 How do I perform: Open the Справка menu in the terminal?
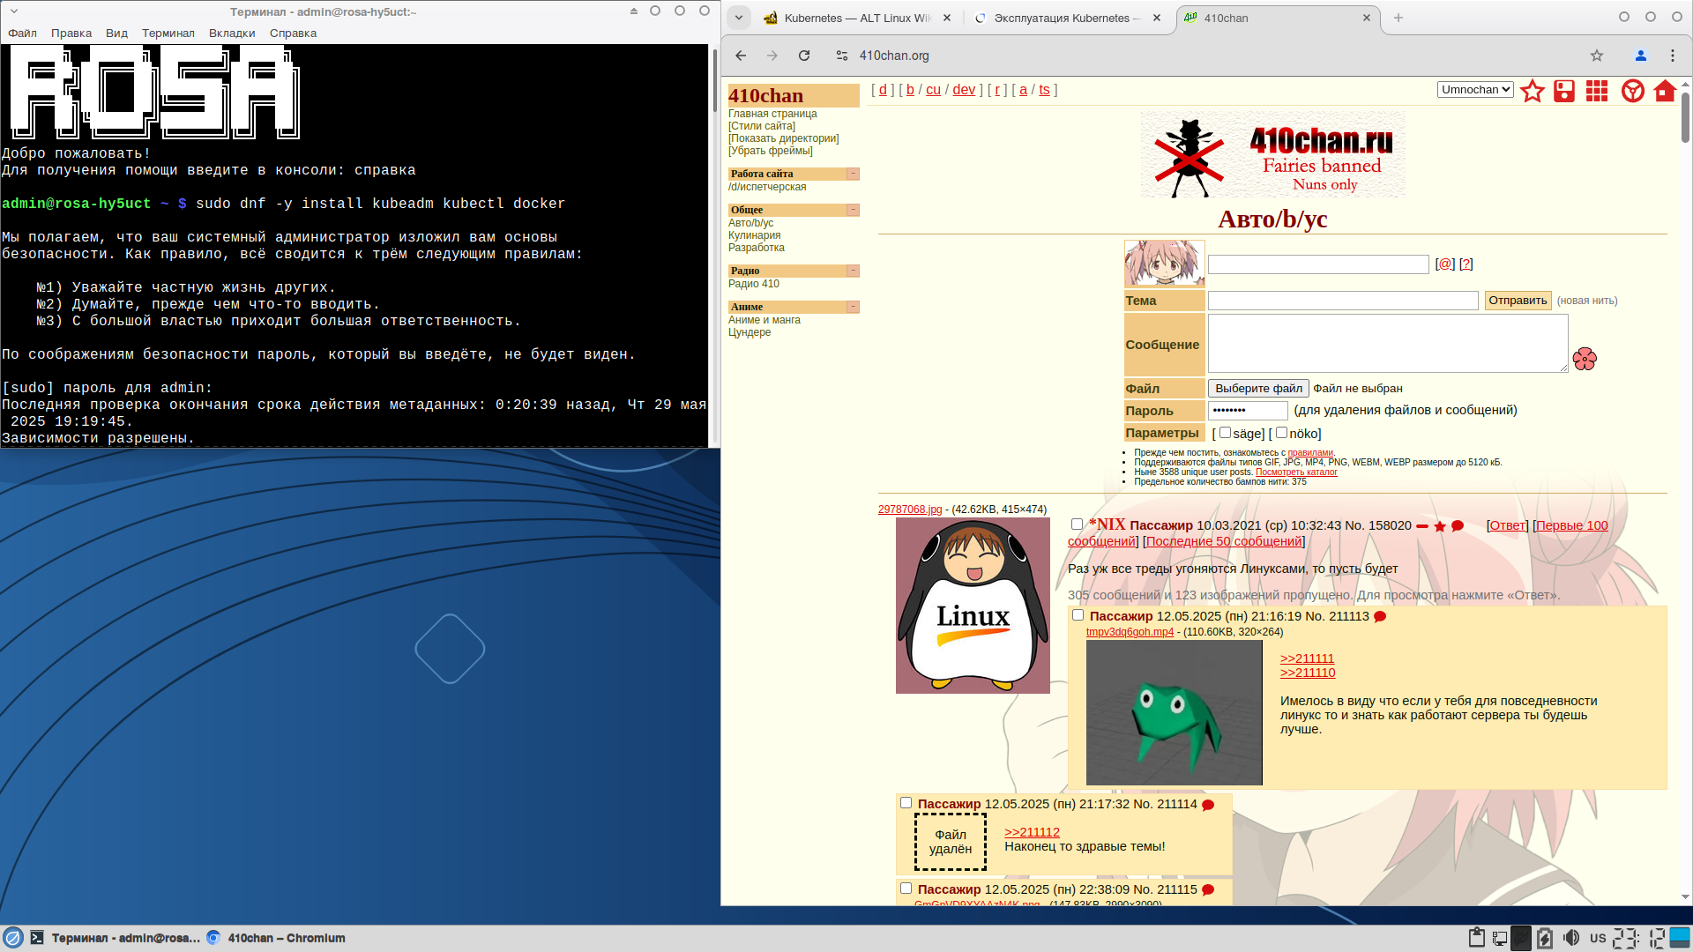coord(293,33)
